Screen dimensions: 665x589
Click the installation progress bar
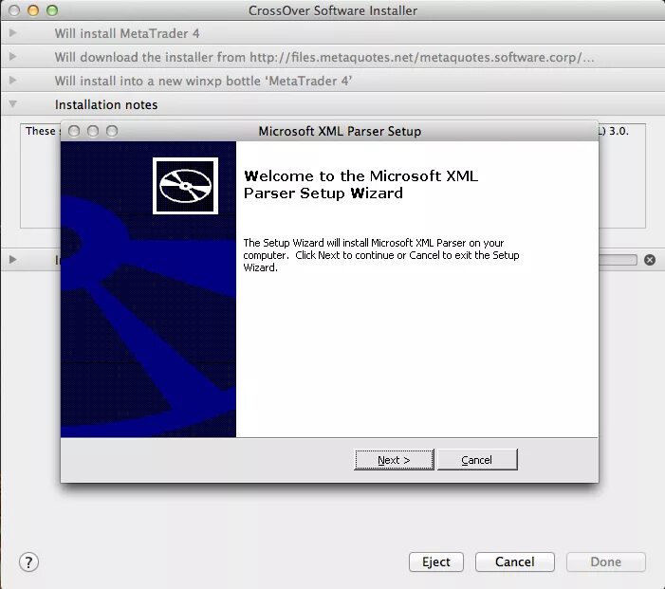[618, 260]
